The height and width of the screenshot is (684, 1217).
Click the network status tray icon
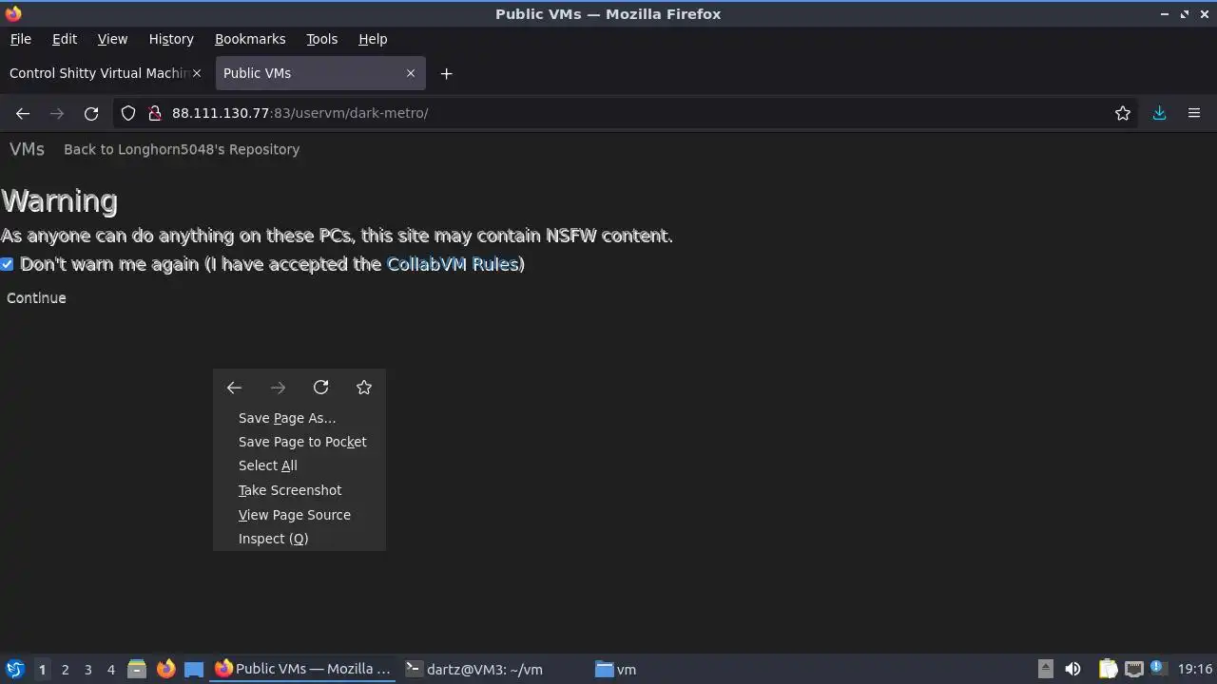pos(1133,669)
